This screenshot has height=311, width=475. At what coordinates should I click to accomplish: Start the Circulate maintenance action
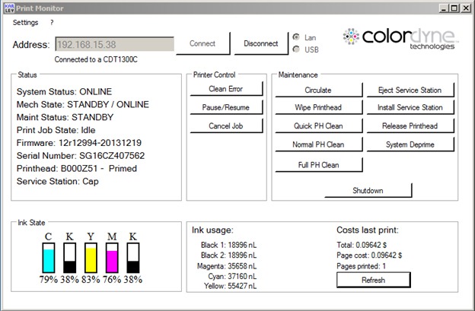(318, 90)
